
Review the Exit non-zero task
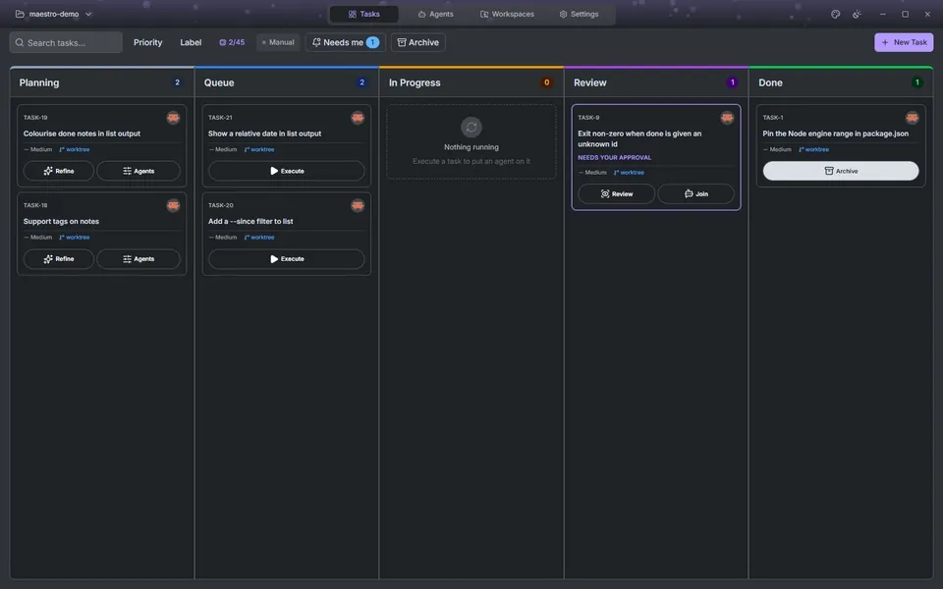pos(617,194)
